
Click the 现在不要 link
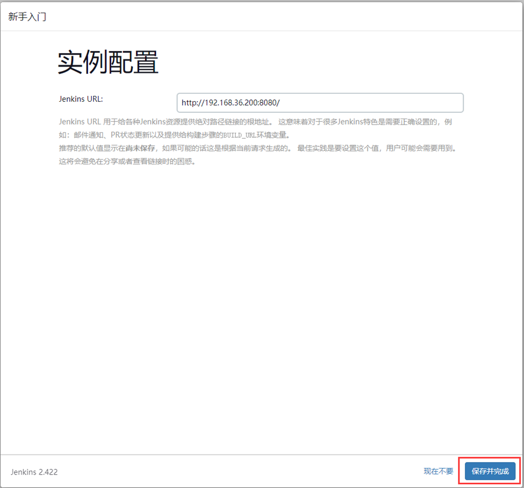[439, 471]
